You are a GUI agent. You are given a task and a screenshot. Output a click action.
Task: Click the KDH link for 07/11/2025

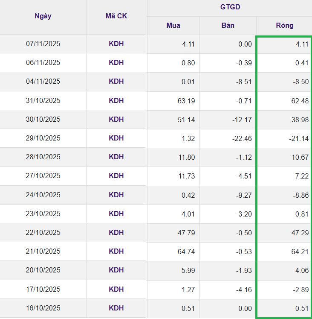116,44
